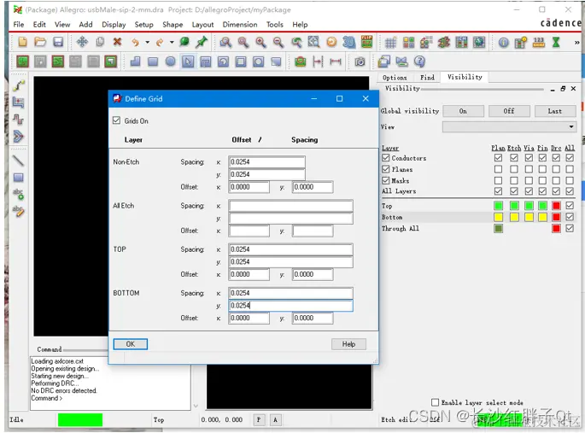Open the File menu
The image size is (585, 433).
coord(18,25)
